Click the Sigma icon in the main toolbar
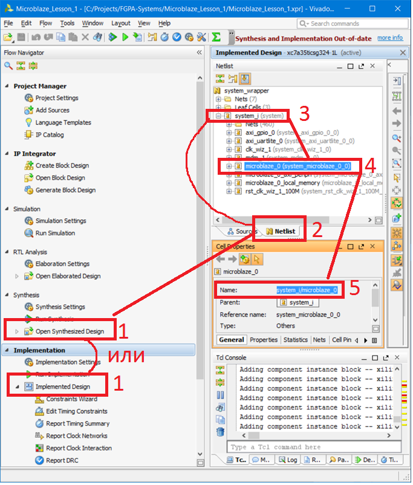 pyautogui.click(x=216, y=37)
